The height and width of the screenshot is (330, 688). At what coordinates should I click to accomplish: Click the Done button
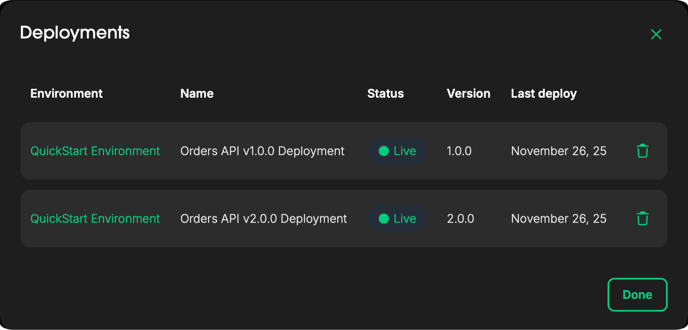637,295
